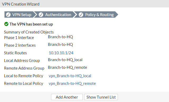The height and width of the screenshot is (102, 169).
Task: Go to the VPN Setup wizard step
Action: [x=19, y=14]
